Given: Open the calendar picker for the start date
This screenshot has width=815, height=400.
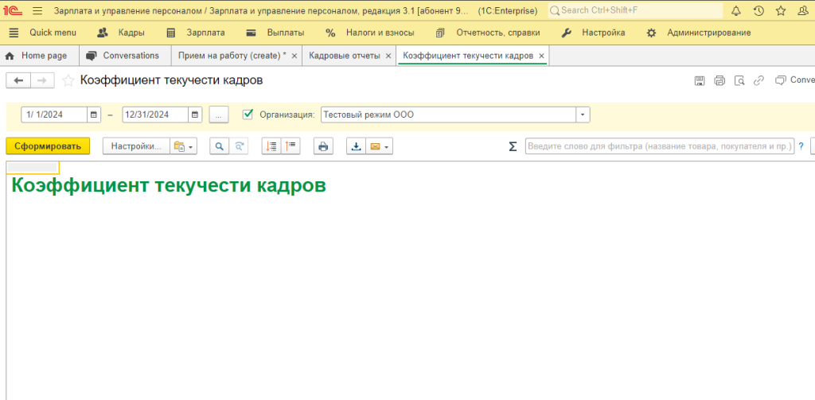Looking at the screenshot, I should (x=94, y=115).
